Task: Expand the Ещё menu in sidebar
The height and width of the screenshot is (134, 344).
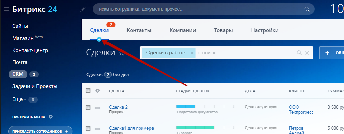Action: (x=19, y=99)
